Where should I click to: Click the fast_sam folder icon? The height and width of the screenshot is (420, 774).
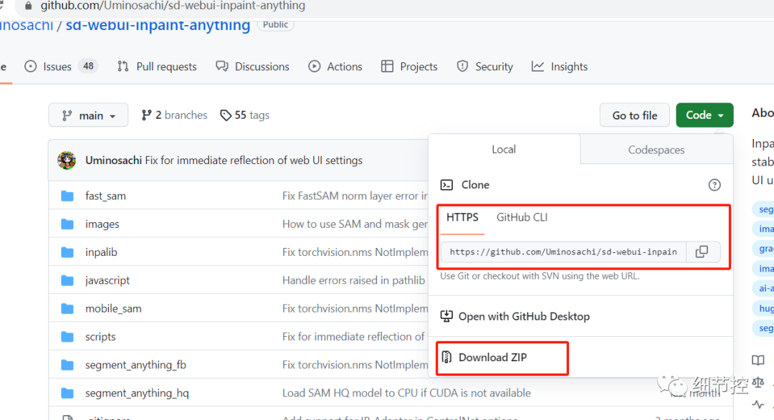[67, 196]
